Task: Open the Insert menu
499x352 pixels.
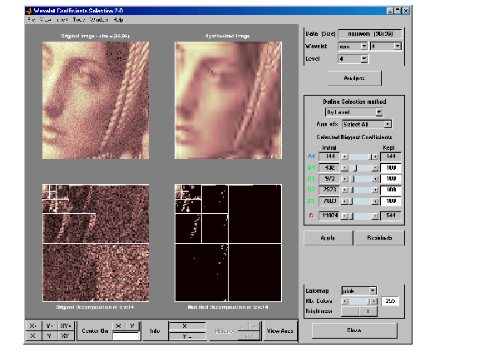Action: [x=62, y=20]
